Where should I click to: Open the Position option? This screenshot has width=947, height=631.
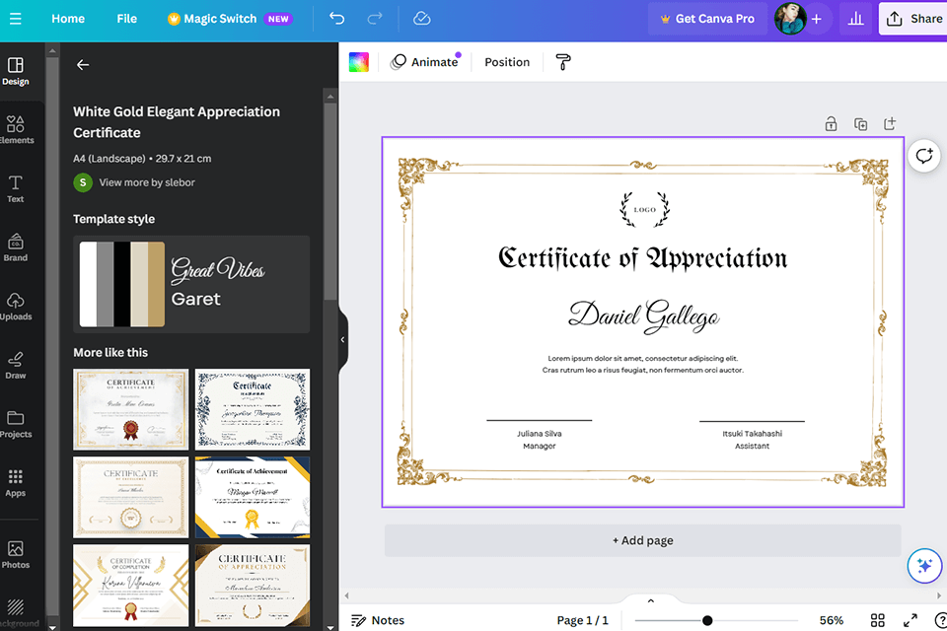coord(507,61)
